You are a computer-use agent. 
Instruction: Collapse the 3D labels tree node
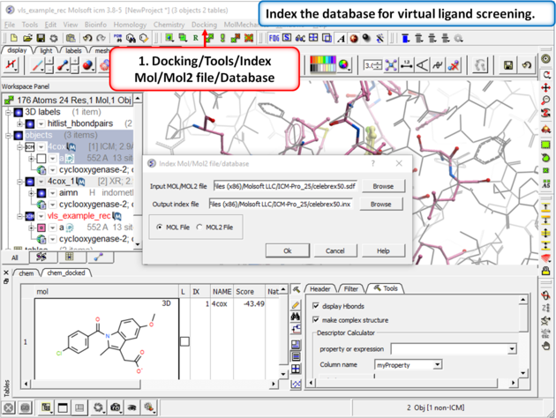coord(9,113)
